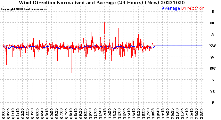Click the "NE" direction axis label
The image size is (221, 120).
point(213,23)
